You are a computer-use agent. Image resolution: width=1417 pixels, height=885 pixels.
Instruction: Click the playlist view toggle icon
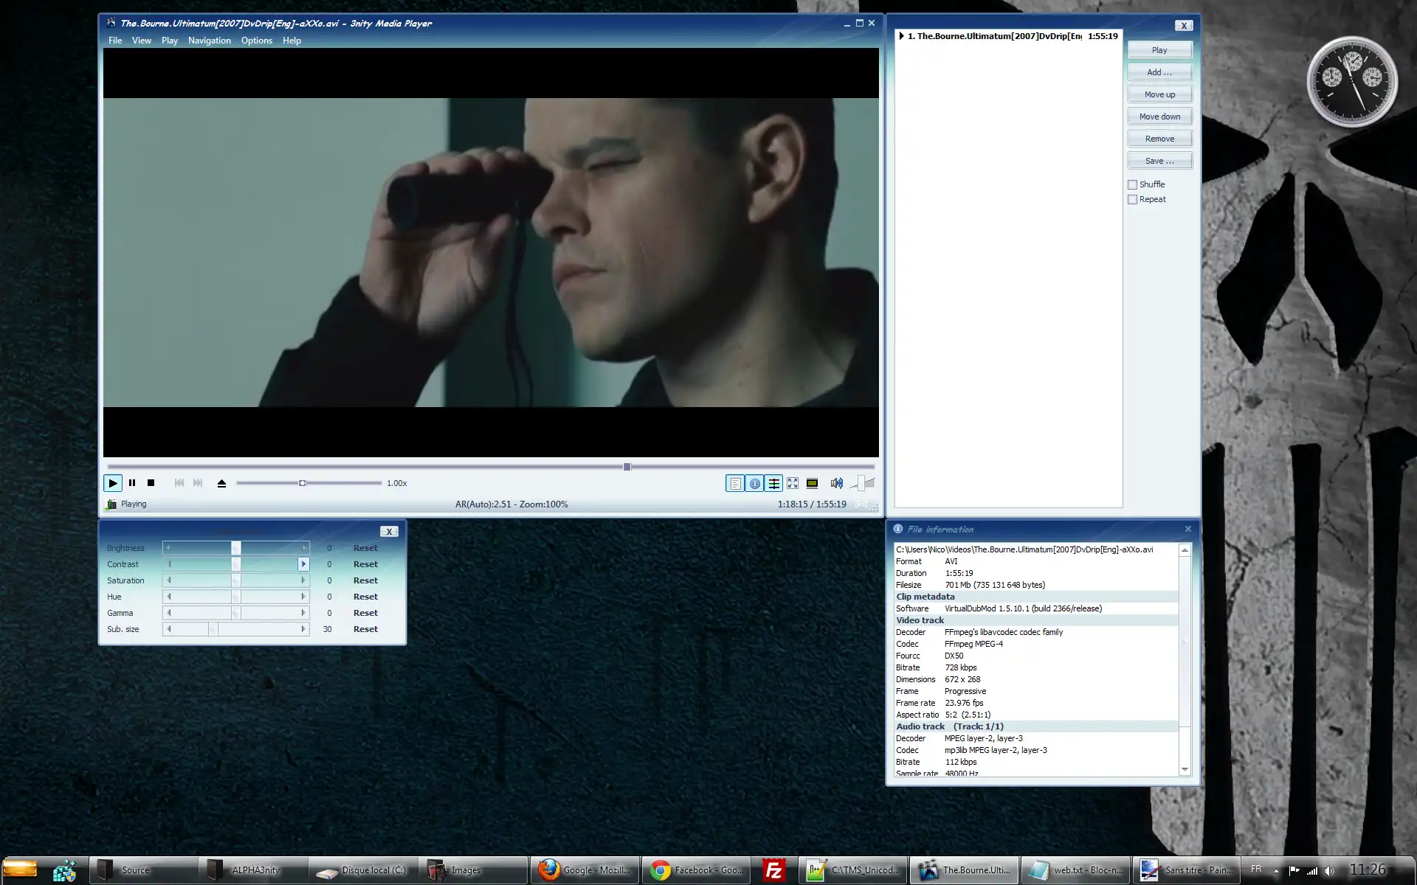click(734, 483)
